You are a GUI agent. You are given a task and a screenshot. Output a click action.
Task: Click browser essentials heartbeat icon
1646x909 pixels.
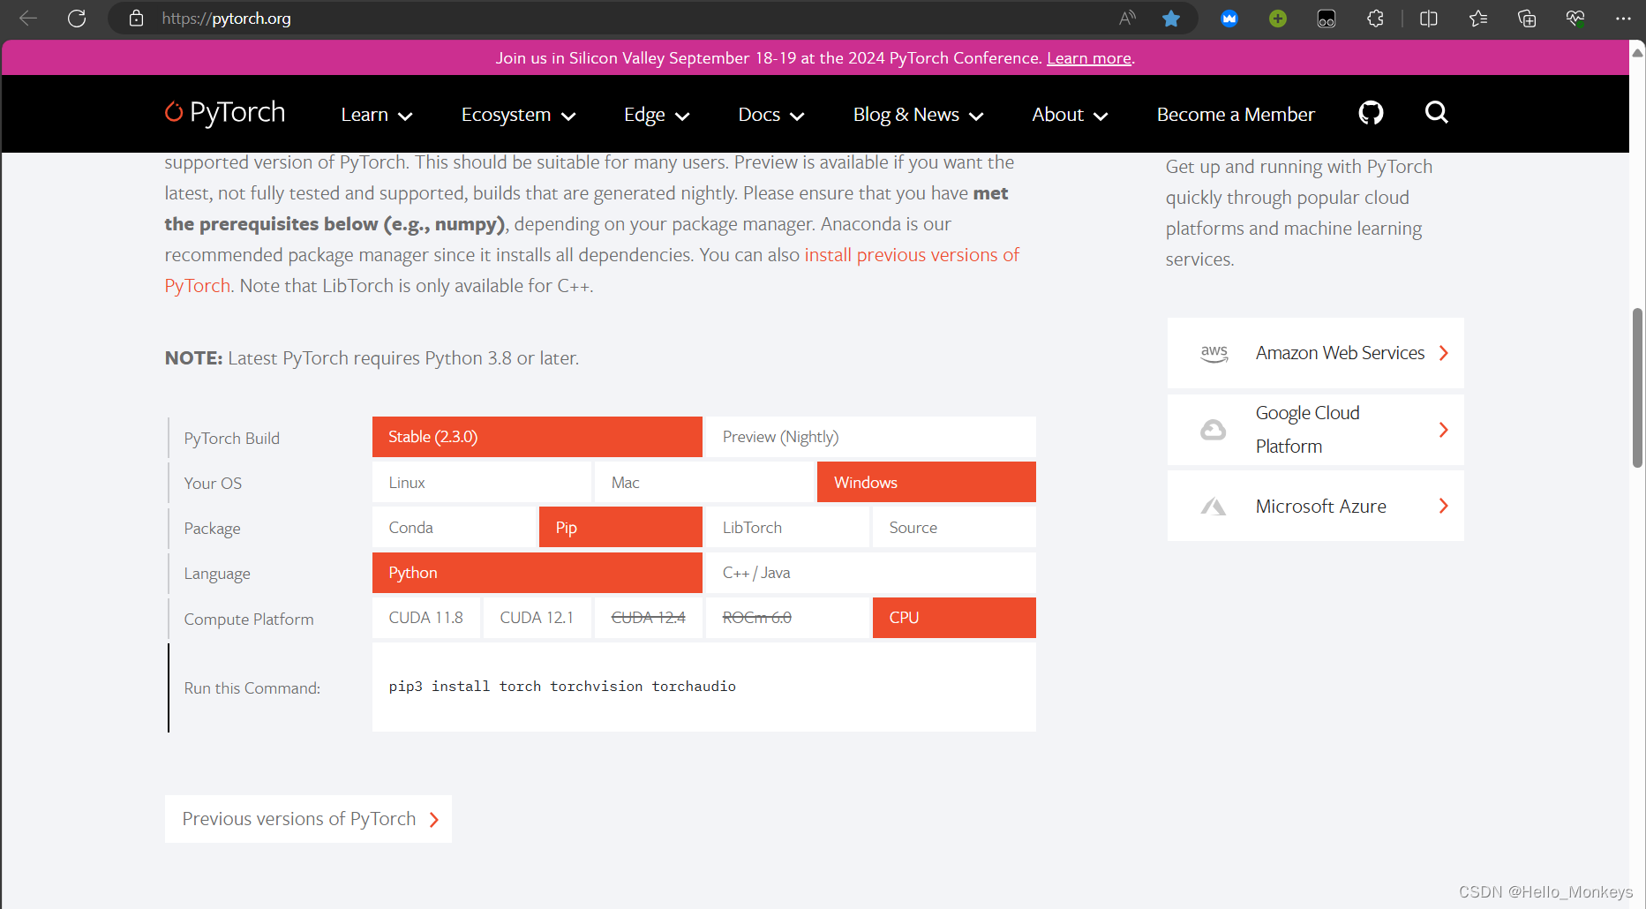[1575, 18]
